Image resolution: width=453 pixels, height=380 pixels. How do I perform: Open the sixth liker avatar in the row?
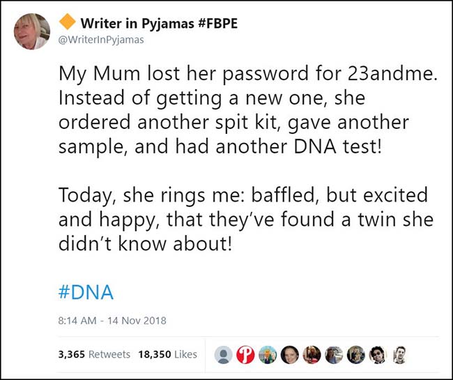(333, 354)
